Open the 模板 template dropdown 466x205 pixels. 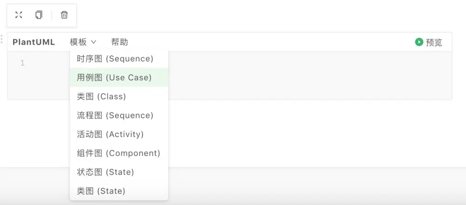click(x=78, y=42)
